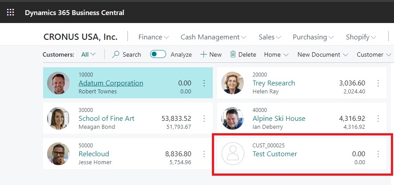The width and height of the screenshot is (394, 185).
Task: Click the Test Customer placeholder avatar
Action: 233,154
